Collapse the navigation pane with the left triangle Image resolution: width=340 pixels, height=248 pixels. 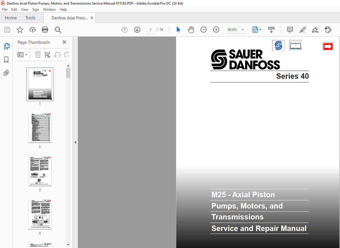(75, 142)
